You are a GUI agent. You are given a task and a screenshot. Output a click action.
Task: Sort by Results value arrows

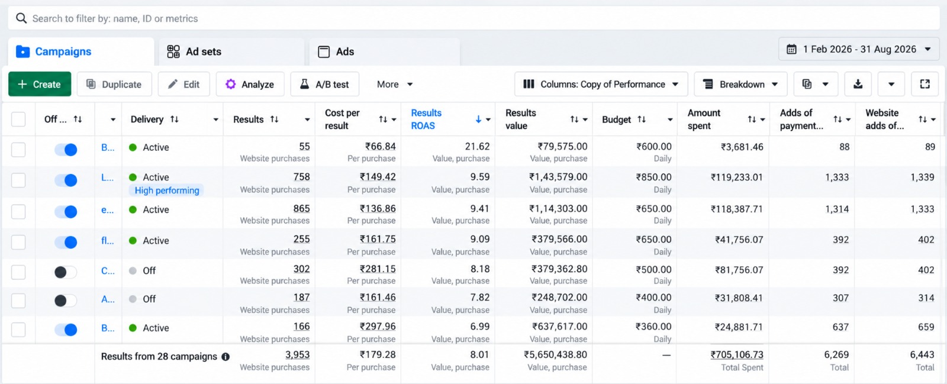[574, 119]
